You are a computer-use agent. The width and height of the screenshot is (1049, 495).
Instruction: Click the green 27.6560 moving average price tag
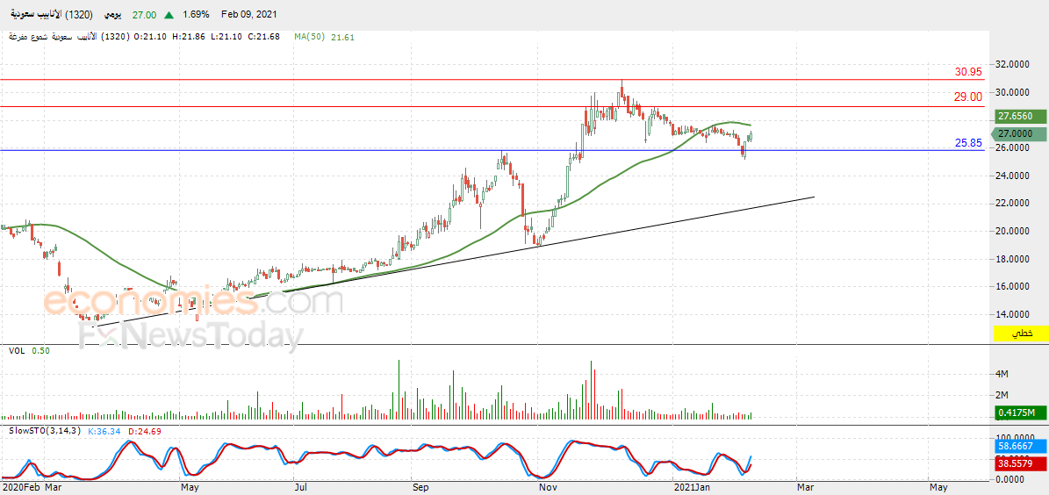pyautogui.click(x=1019, y=117)
